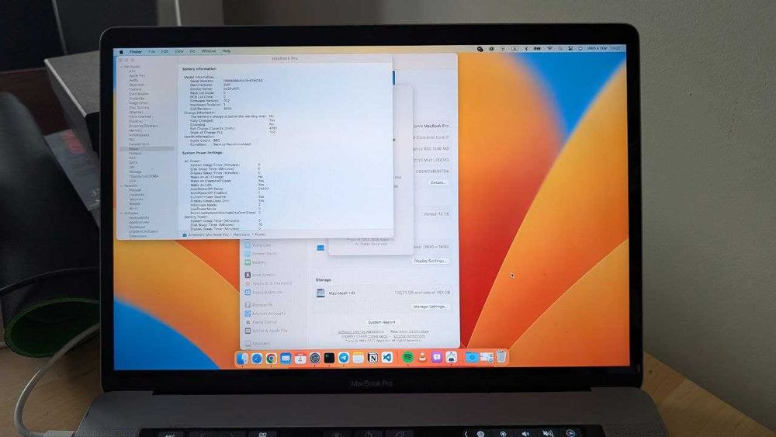The width and height of the screenshot is (776, 437).
Task: Open Passwords in Settings sidebar
Action: (258, 305)
